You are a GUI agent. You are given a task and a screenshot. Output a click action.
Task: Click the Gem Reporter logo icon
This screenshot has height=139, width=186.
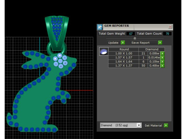click(x=100, y=27)
